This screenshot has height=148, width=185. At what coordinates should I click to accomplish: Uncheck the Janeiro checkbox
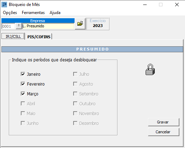click(23, 74)
